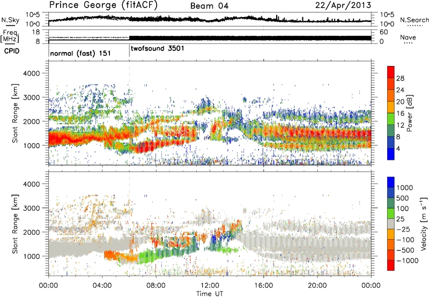Click the 20:00 time tick label

317,286
